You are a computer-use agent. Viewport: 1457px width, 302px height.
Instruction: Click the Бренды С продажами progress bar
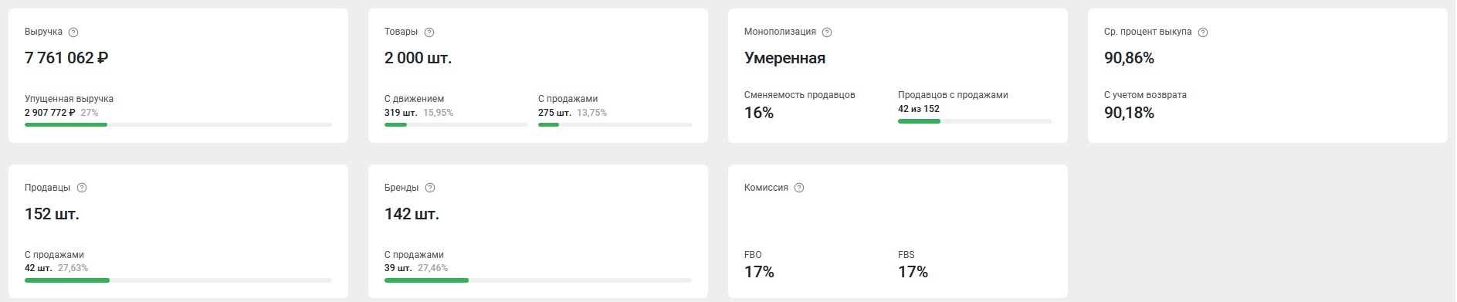[538, 280]
